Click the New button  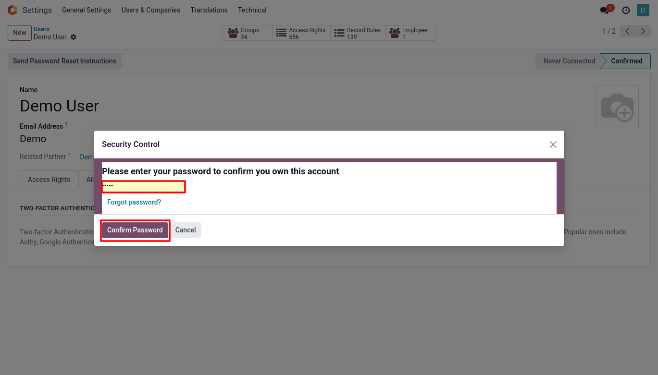pos(20,33)
